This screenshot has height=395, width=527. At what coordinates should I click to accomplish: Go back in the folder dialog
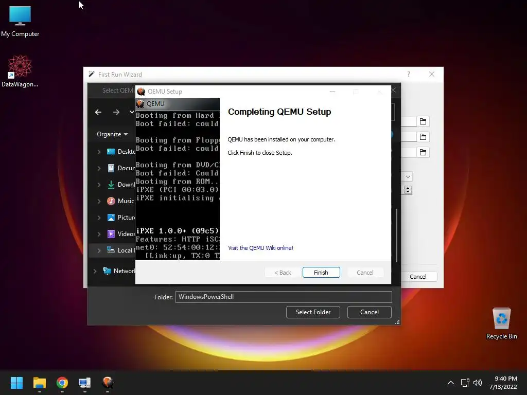(98, 112)
